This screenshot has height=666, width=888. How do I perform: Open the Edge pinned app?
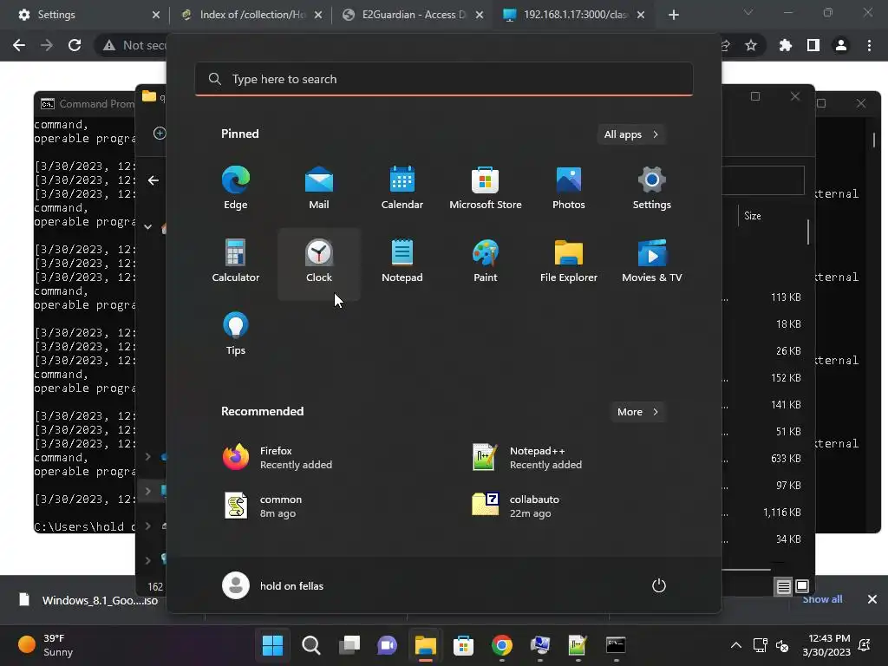tap(236, 188)
